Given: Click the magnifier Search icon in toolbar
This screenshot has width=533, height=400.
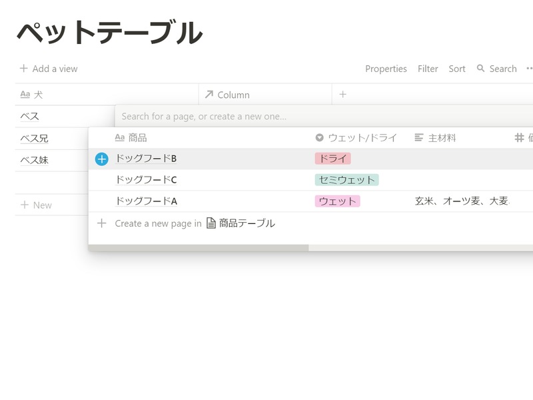Looking at the screenshot, I should pyautogui.click(x=480, y=69).
